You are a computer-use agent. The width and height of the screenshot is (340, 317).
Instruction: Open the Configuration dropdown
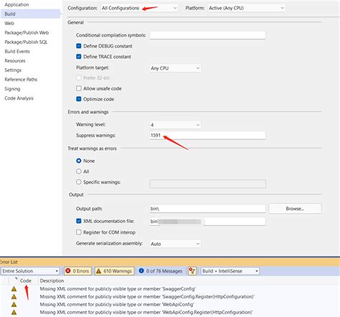point(139,8)
